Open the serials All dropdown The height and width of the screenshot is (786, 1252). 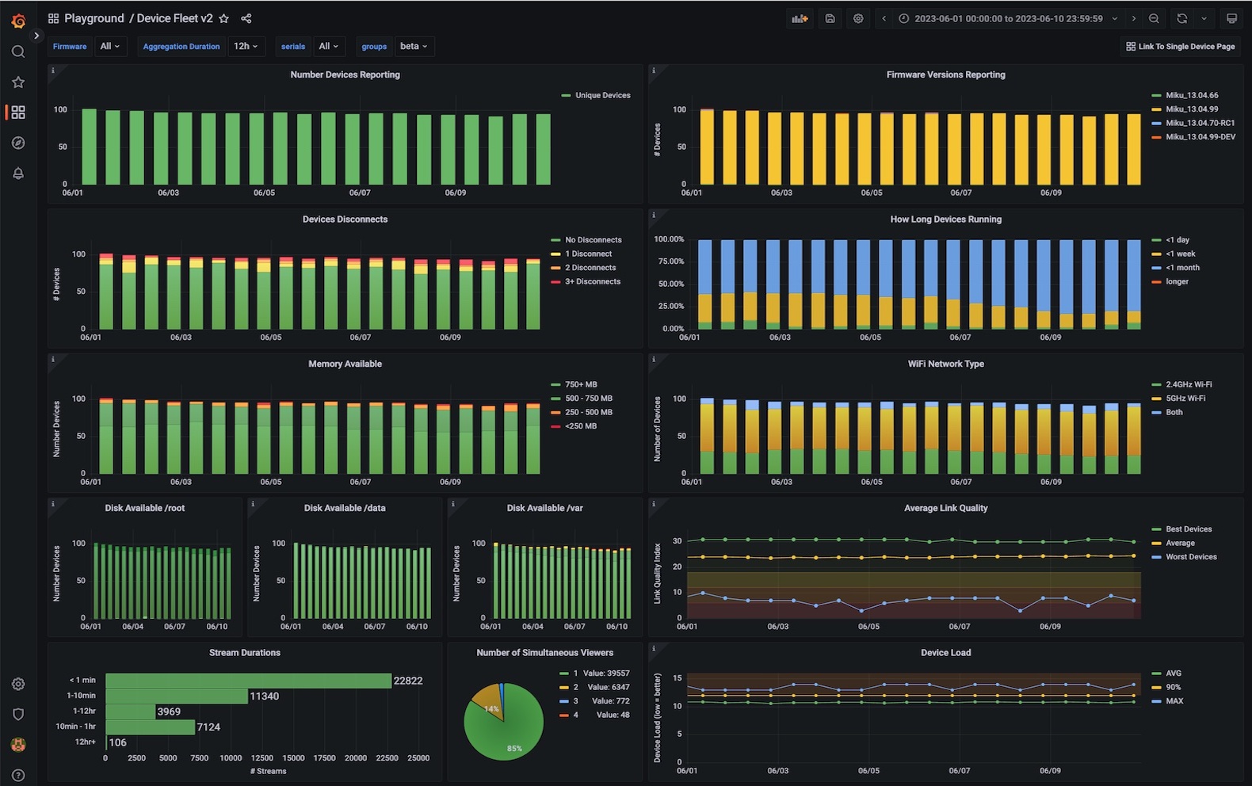pyautogui.click(x=329, y=46)
